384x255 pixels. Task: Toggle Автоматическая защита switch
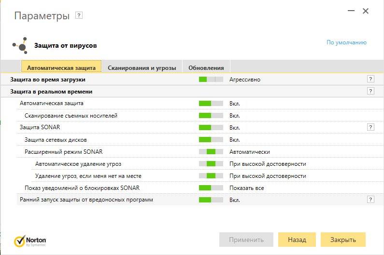[x=211, y=104]
